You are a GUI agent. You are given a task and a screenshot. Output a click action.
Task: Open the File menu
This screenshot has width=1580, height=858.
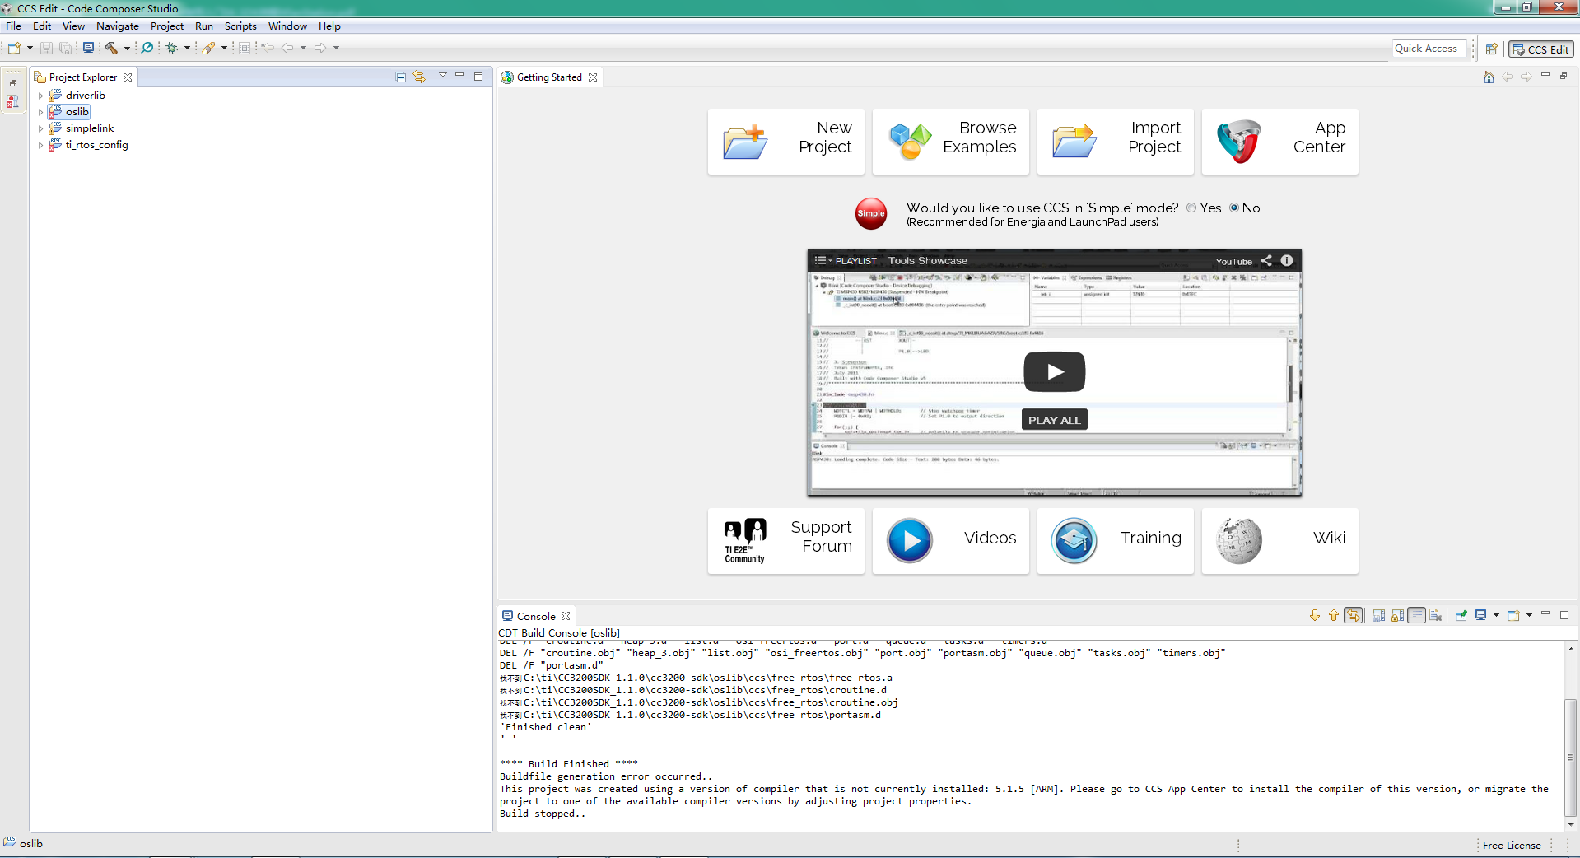point(13,26)
